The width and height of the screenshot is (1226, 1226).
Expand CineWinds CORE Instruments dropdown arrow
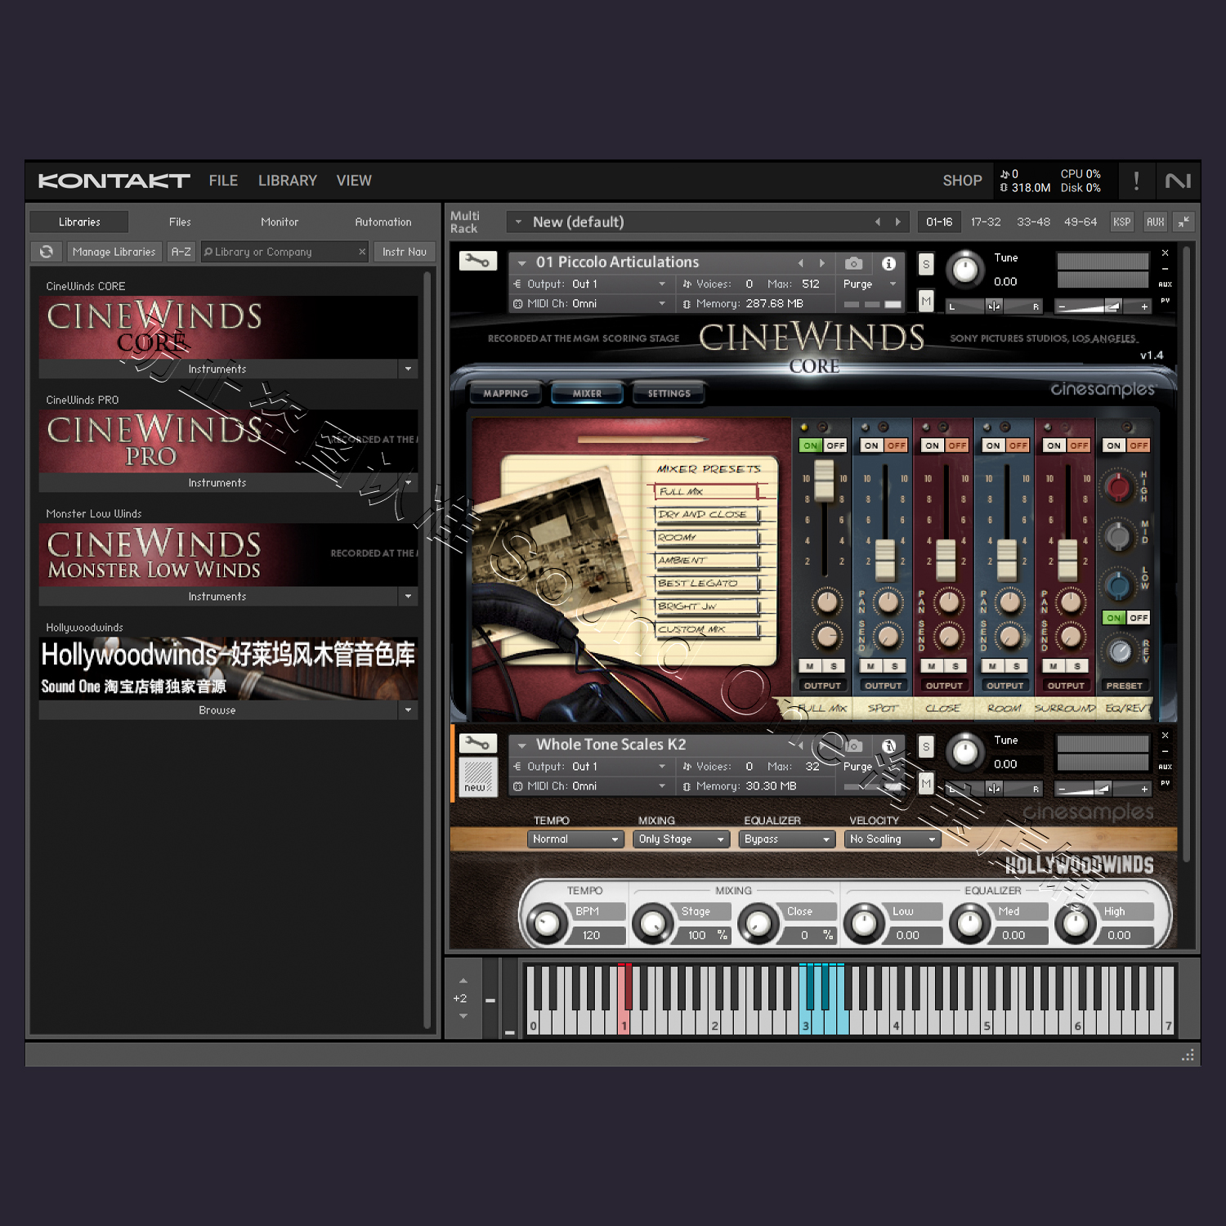point(408,369)
